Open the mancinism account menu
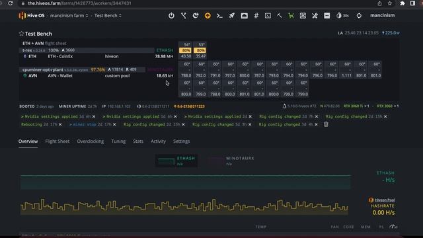This screenshot has width=423, height=238. [x=382, y=15]
